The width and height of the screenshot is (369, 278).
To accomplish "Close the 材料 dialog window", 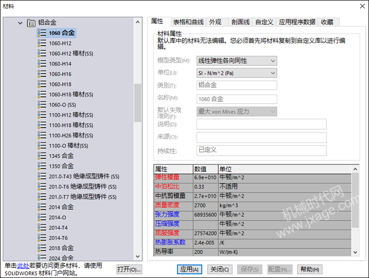I will point(363,6).
